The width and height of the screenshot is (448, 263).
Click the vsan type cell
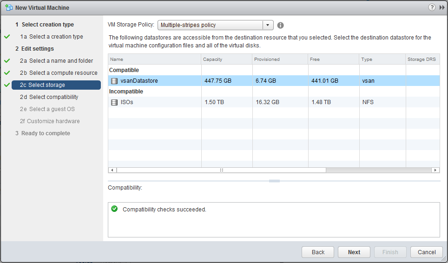pyautogui.click(x=368, y=81)
